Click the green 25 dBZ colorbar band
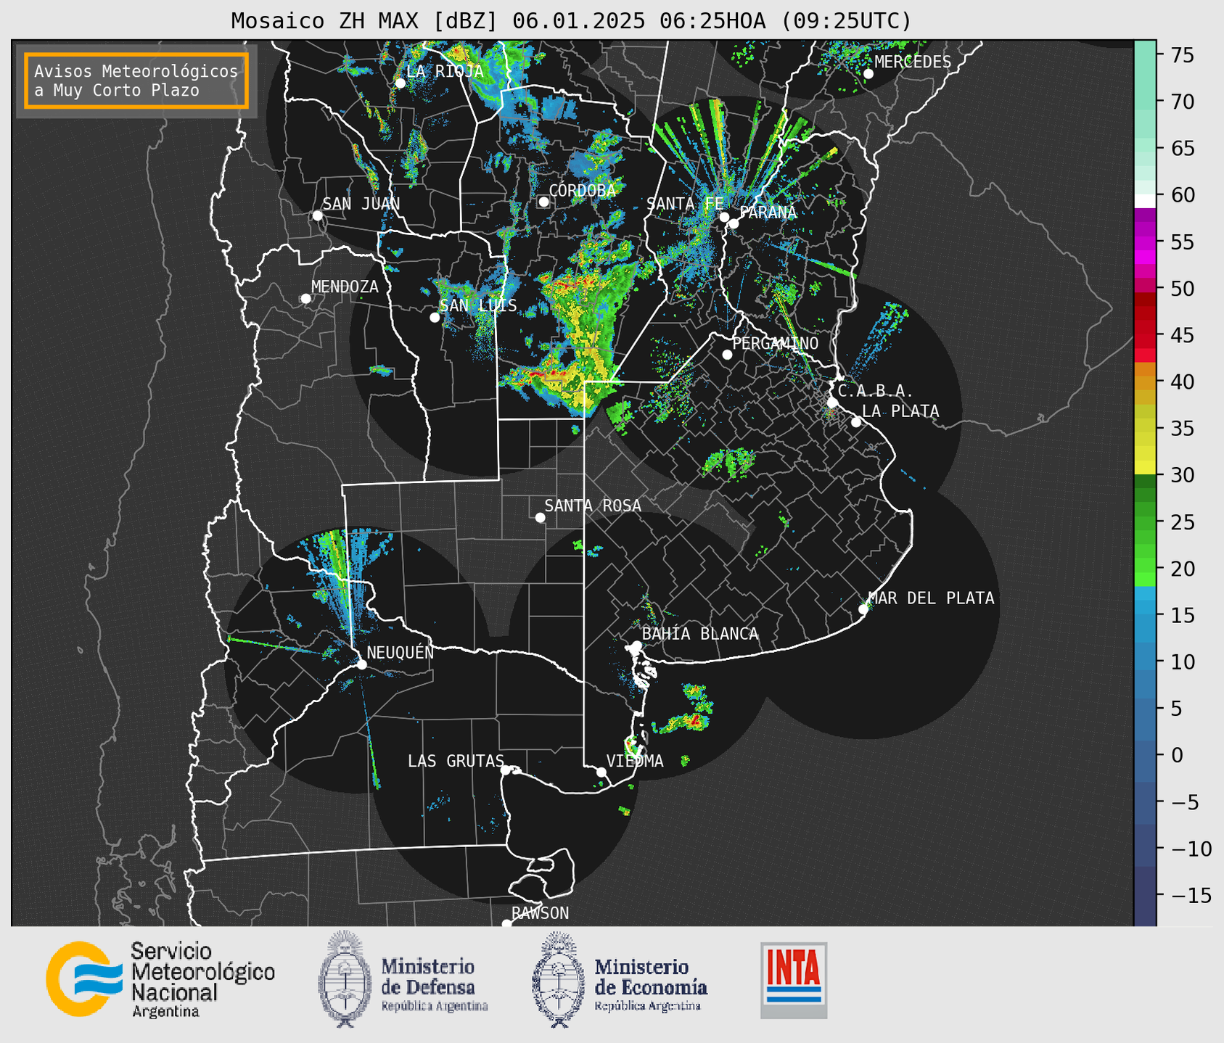 click(x=1145, y=524)
